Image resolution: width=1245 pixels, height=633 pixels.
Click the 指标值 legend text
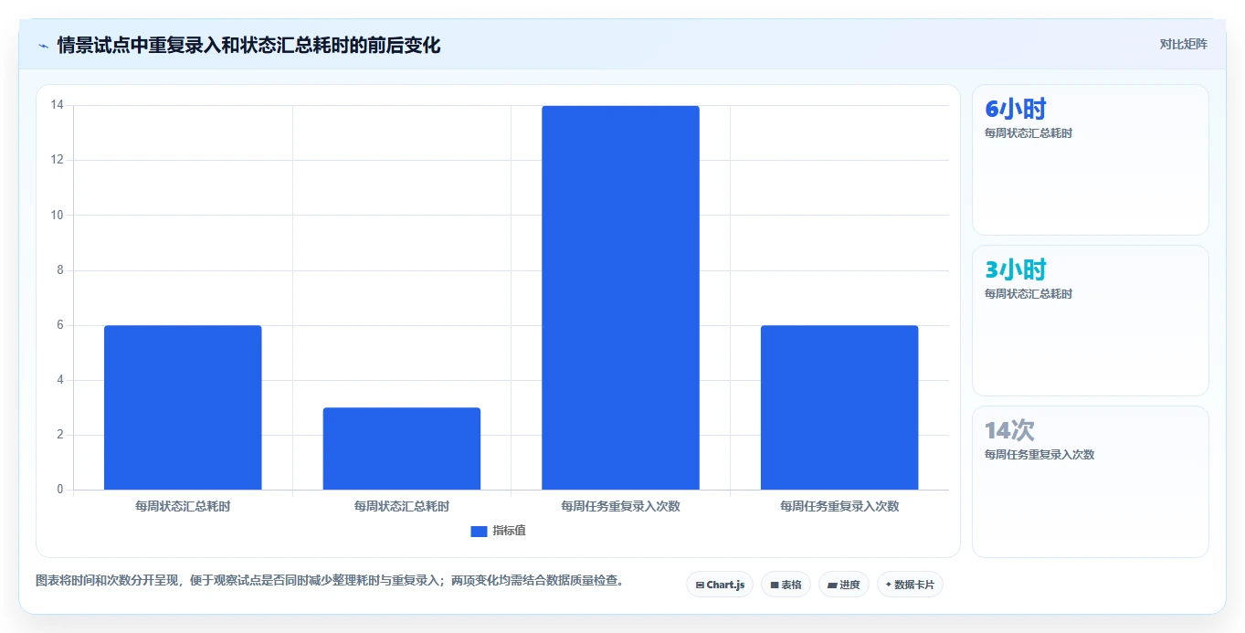point(510,532)
